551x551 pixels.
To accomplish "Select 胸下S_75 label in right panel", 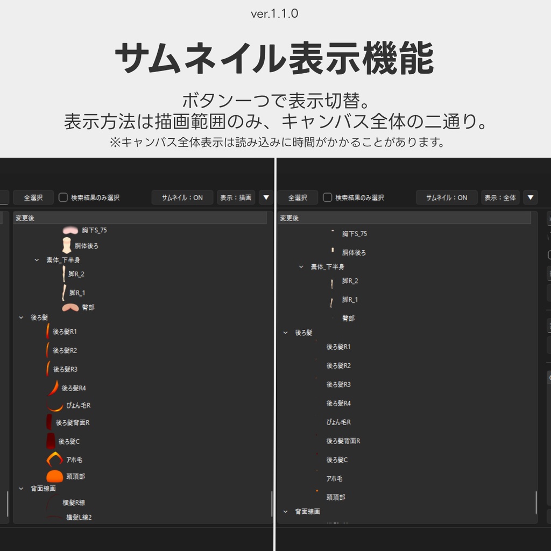I will pos(355,234).
